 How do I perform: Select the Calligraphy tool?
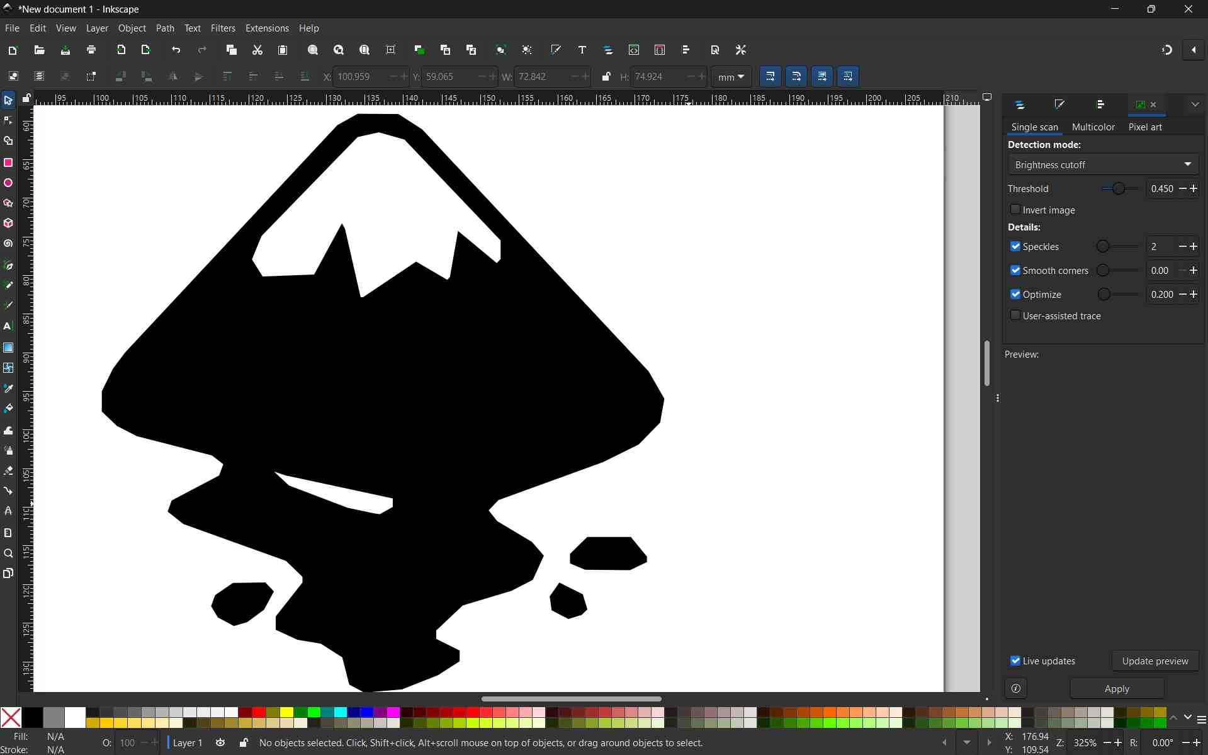click(x=8, y=305)
